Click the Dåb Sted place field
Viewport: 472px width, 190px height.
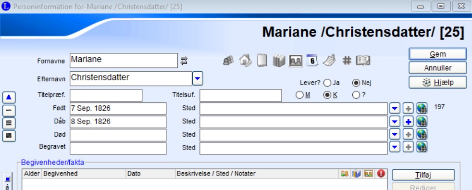tap(294, 122)
